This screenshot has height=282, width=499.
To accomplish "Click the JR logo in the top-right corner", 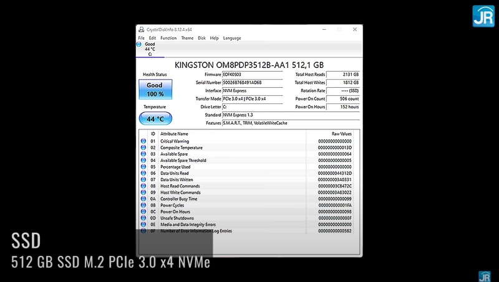I will tap(483, 16).
